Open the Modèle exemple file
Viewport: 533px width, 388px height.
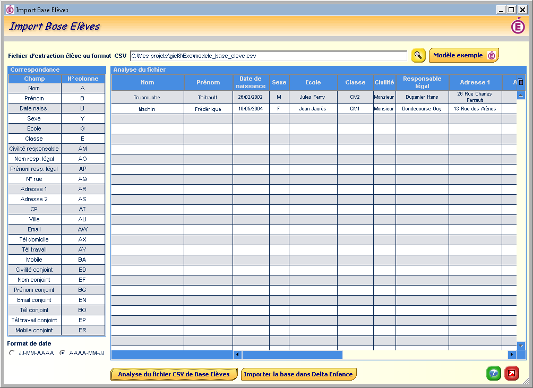(463, 55)
